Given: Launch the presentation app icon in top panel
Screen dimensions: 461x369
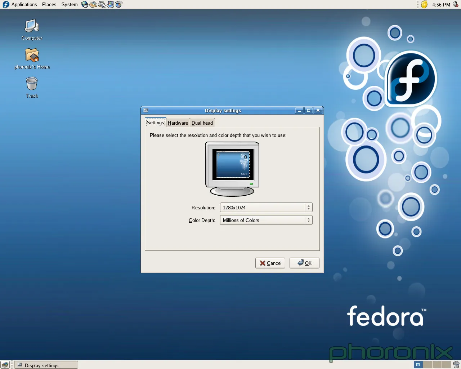Looking at the screenshot, I should [x=110, y=4].
